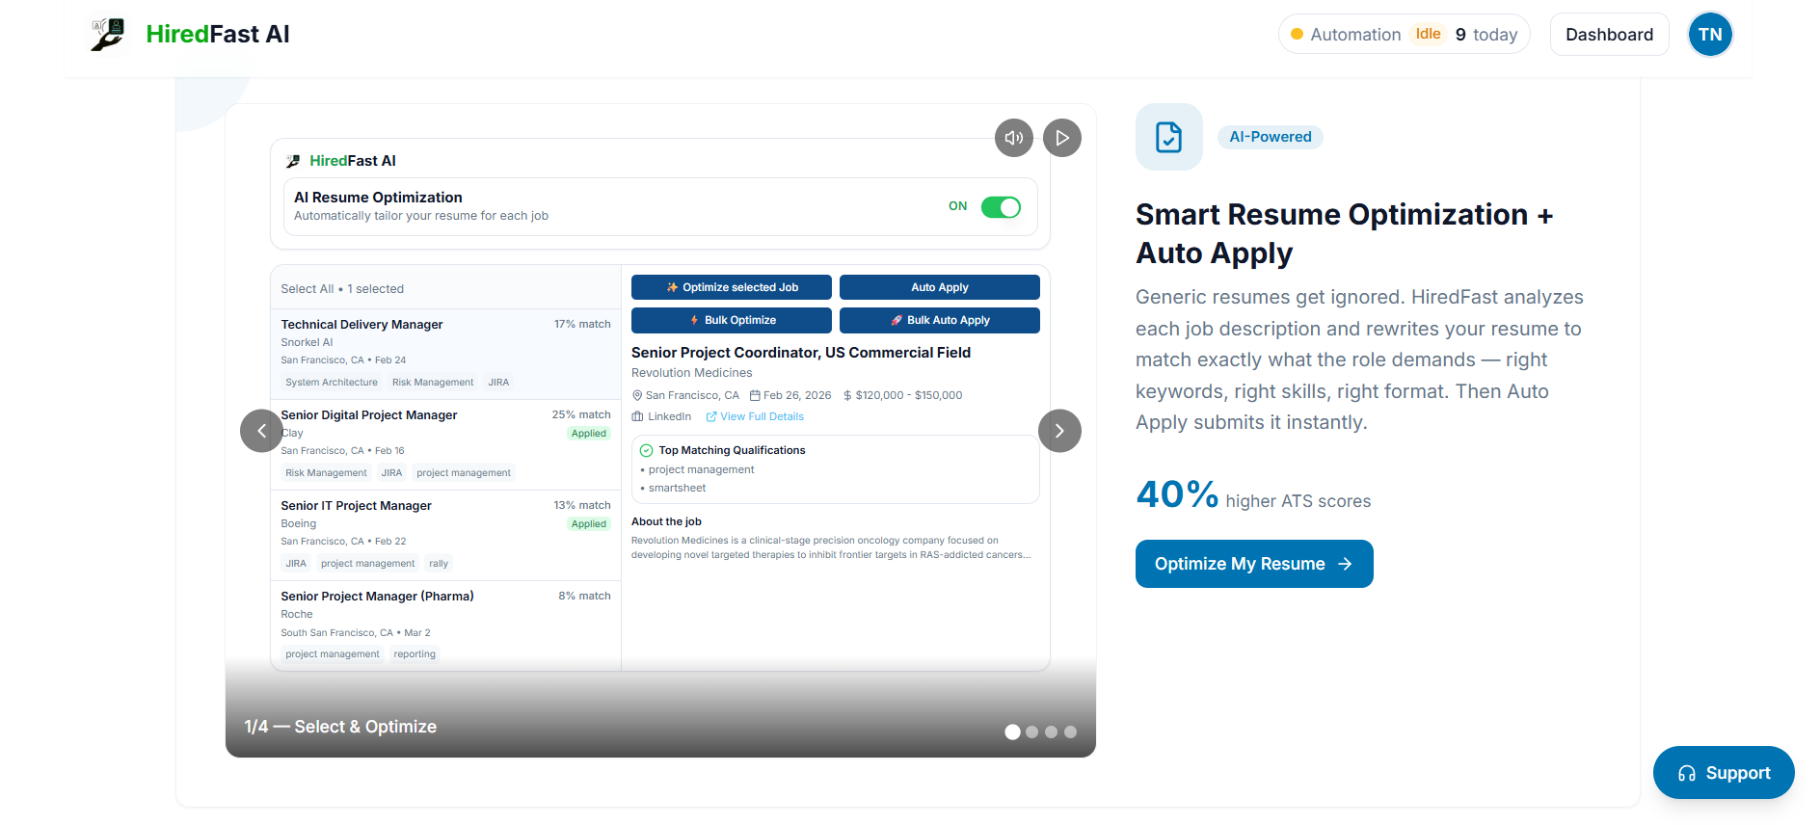The height and width of the screenshot is (825, 1820).
Task: Click the Applied badge on Clay job
Action: pyautogui.click(x=589, y=434)
